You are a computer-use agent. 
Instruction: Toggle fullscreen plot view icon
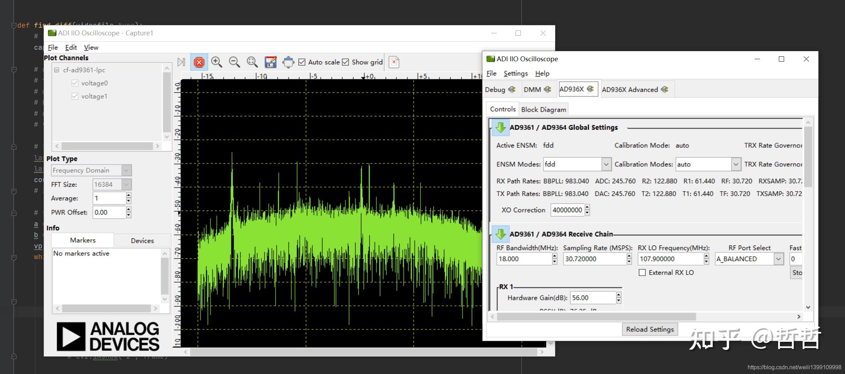[x=288, y=62]
